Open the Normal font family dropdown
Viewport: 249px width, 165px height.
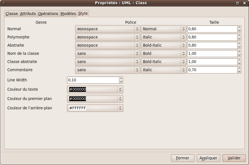click(x=107, y=29)
